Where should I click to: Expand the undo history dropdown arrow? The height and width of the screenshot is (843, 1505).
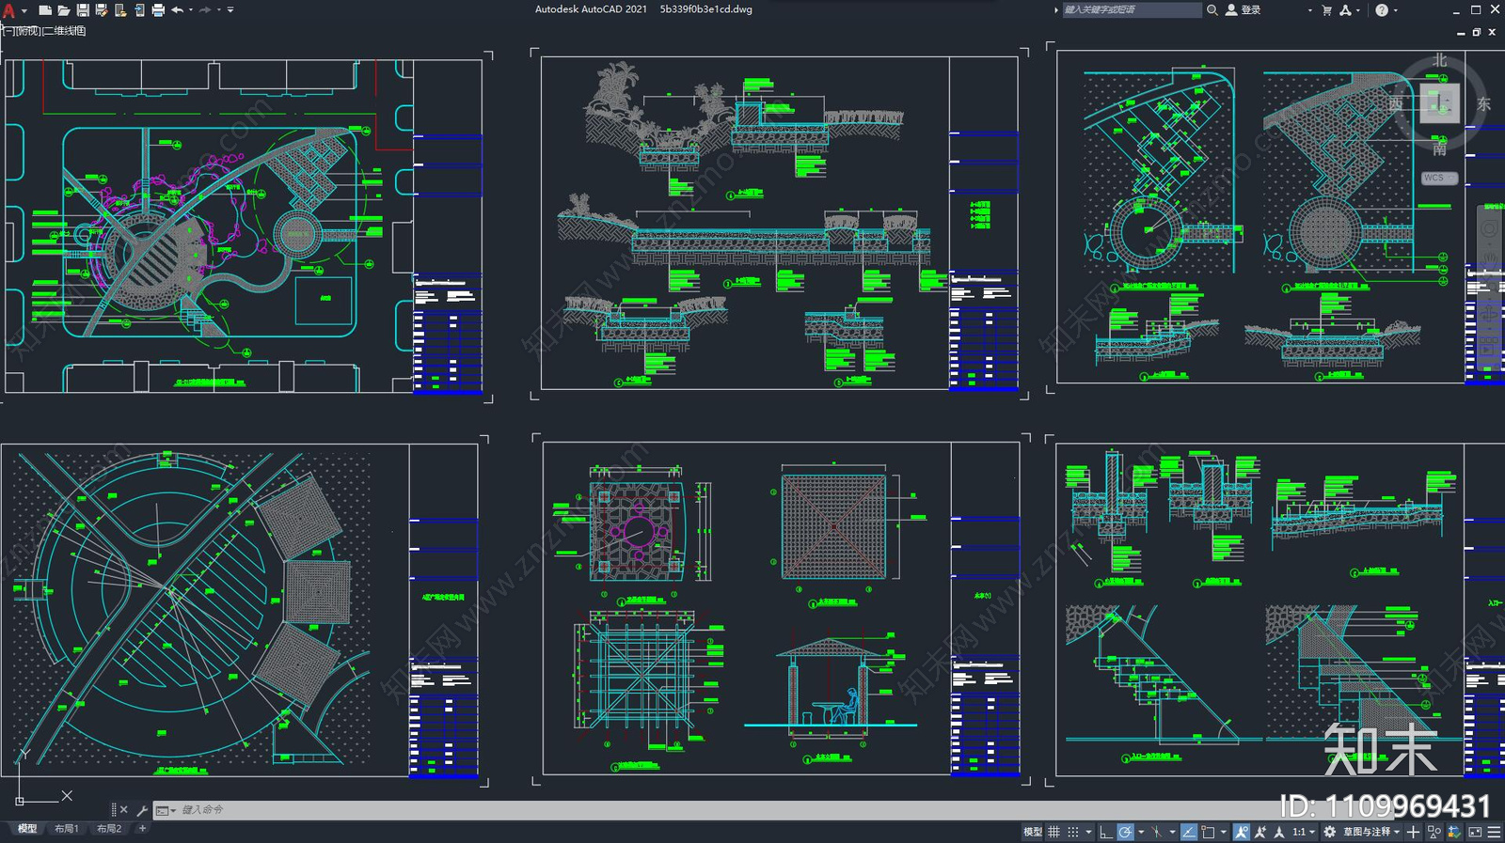tap(191, 10)
